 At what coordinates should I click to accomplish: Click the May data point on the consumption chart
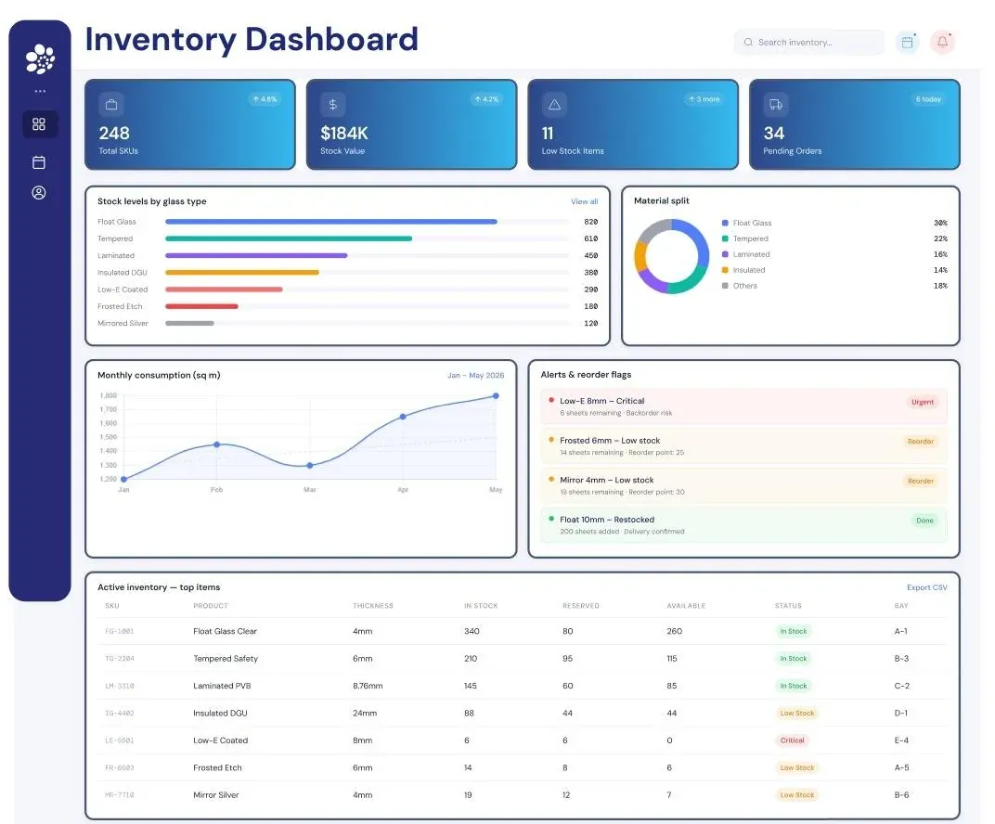click(496, 396)
